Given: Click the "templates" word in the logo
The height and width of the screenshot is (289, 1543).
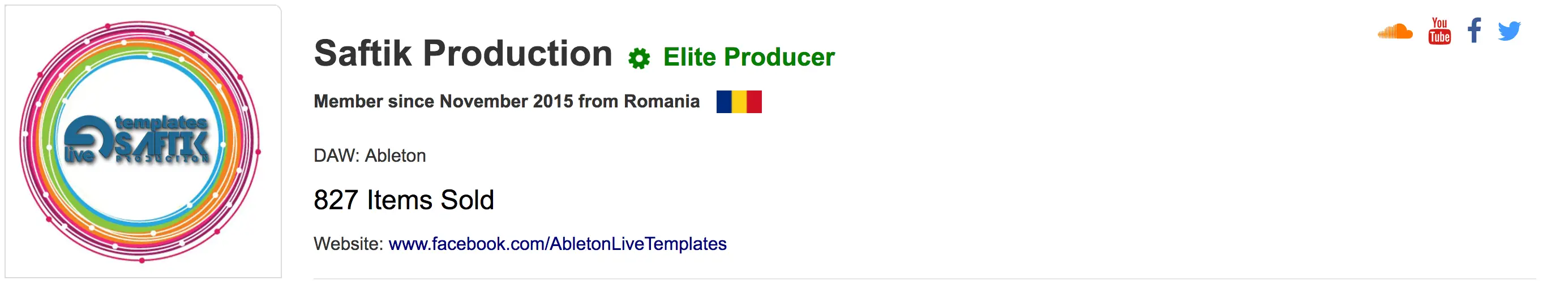Looking at the screenshot, I should click(x=161, y=123).
